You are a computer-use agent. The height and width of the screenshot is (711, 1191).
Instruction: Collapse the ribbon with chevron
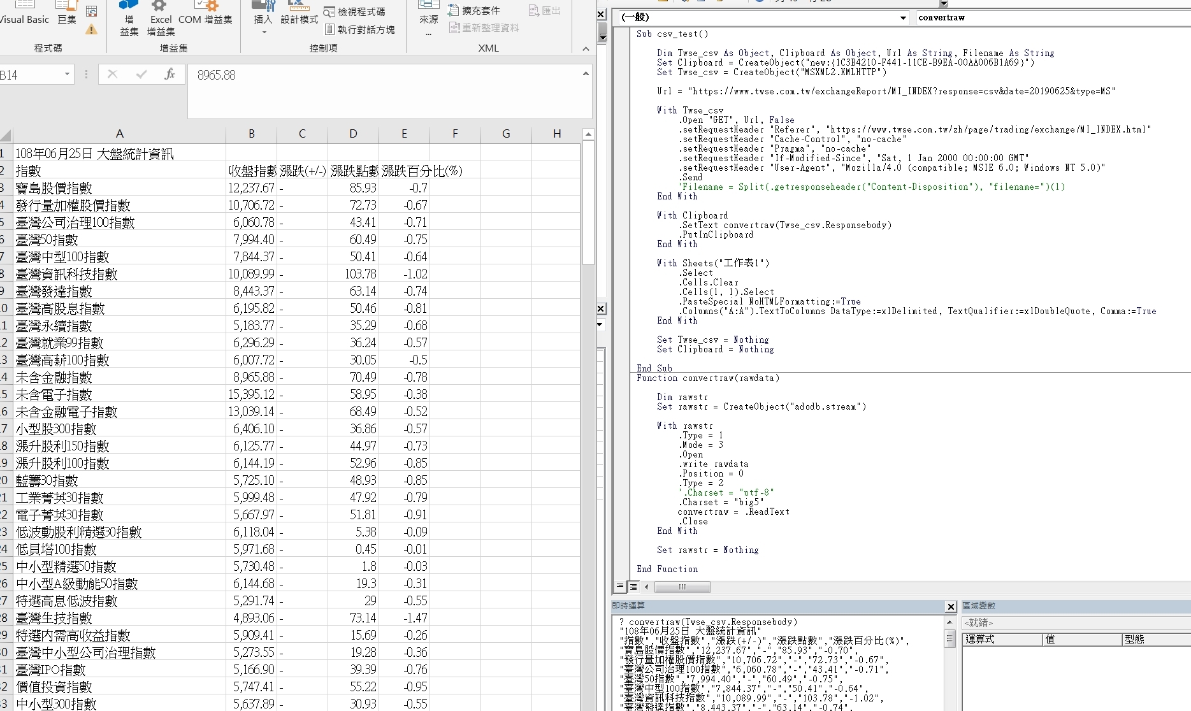click(x=586, y=48)
